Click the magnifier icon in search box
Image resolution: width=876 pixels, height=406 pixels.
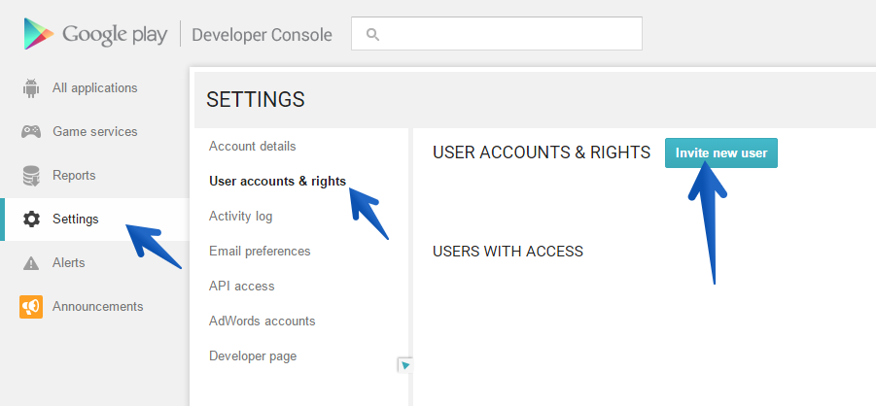click(x=371, y=35)
